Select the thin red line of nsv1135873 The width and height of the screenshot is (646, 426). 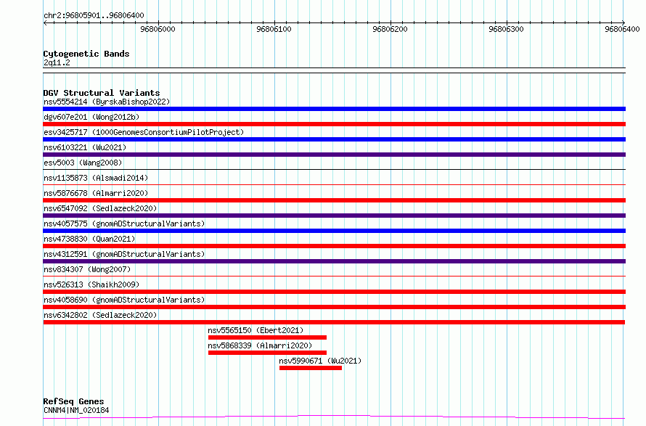click(x=334, y=184)
